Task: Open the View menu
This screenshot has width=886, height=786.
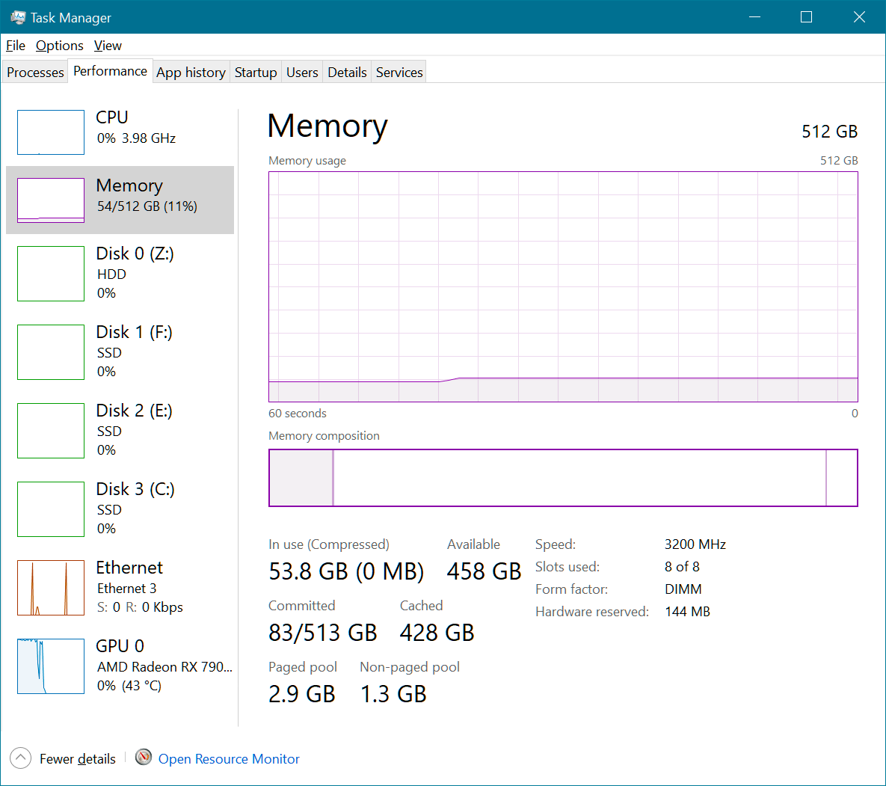Action: click(x=108, y=46)
